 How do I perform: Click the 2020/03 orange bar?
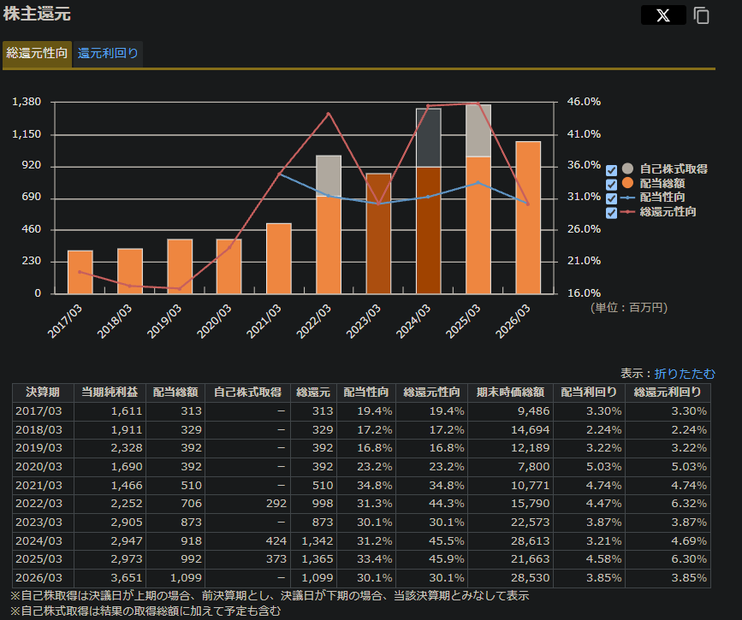coord(229,267)
